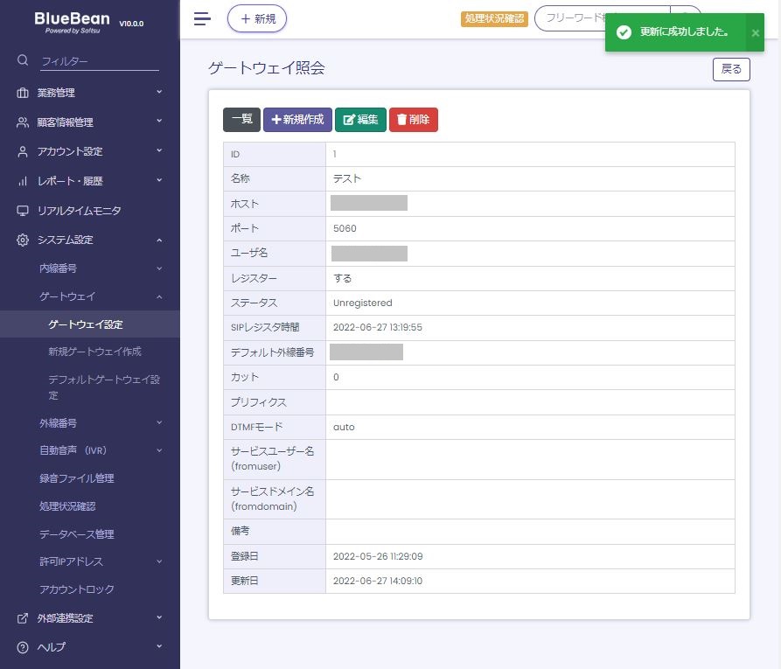Click the 処理状況確認 badge in header

click(494, 18)
